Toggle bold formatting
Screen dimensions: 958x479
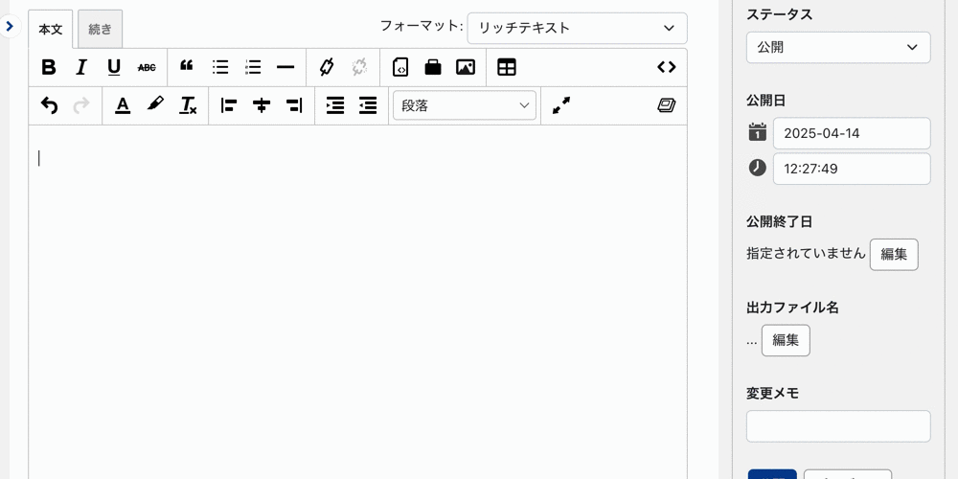coord(49,67)
